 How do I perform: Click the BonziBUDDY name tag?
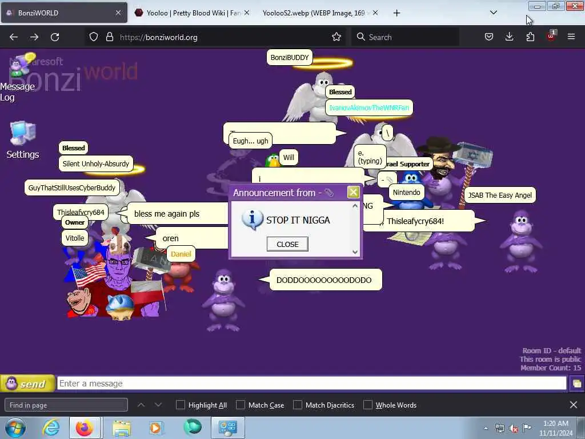point(290,58)
